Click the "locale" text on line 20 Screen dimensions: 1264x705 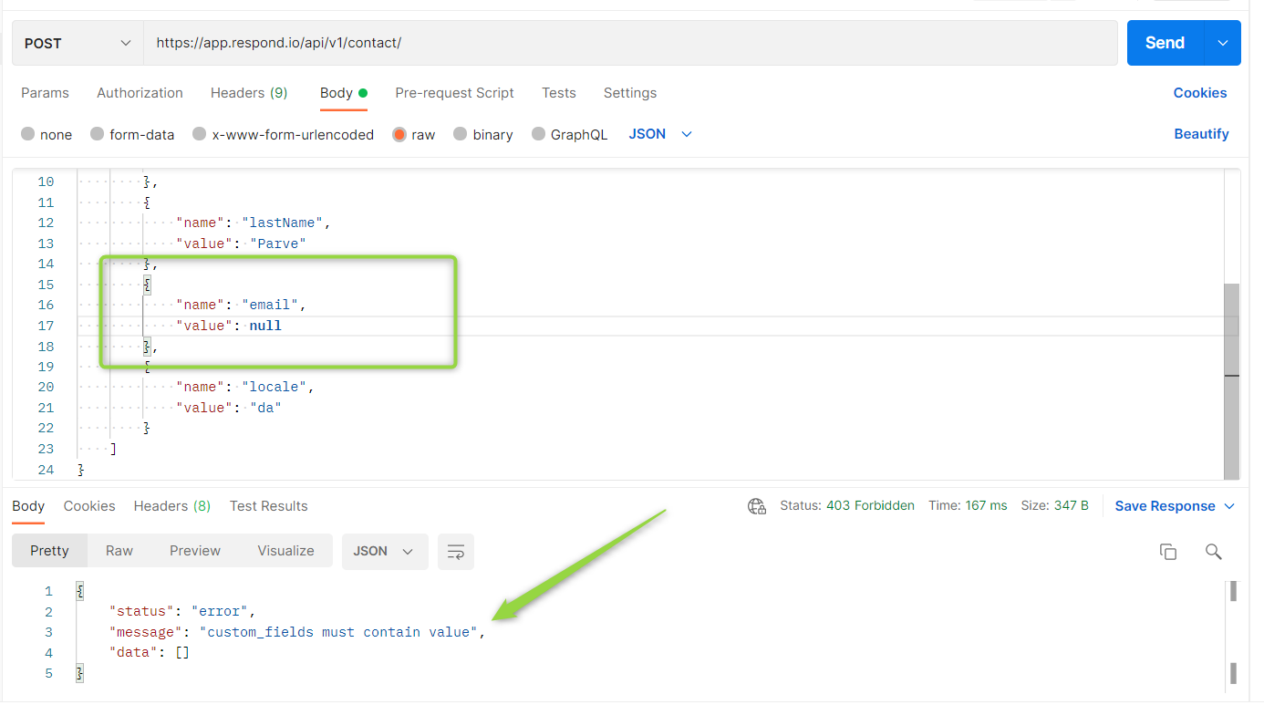(274, 387)
